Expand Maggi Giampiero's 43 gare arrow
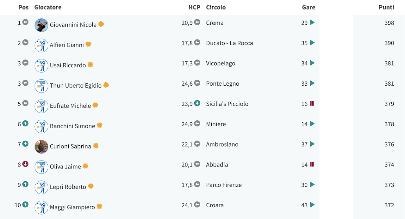 point(312,205)
